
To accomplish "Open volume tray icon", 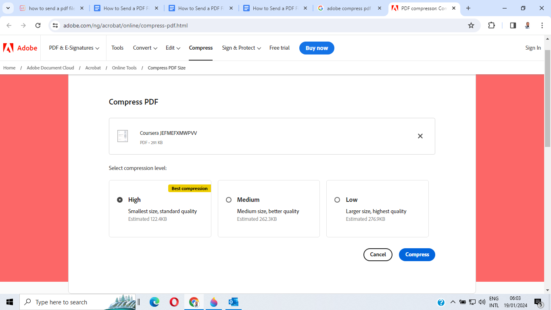I will [482, 302].
